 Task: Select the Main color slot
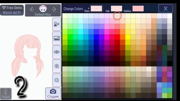[96, 9]
